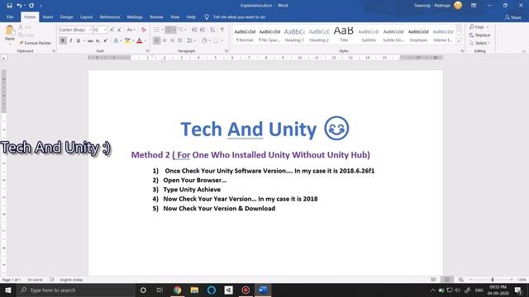Open the Change Case dropdown
The image size is (529, 297).
coord(131,30)
